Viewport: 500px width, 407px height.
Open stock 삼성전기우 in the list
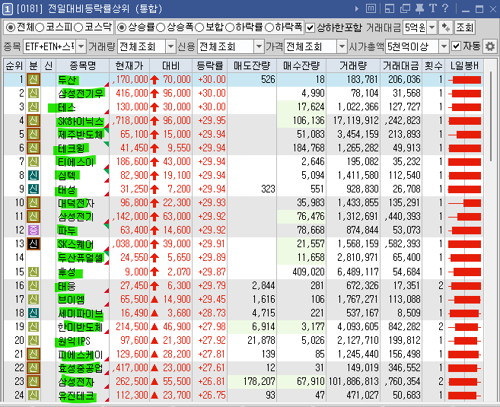[x=81, y=94]
